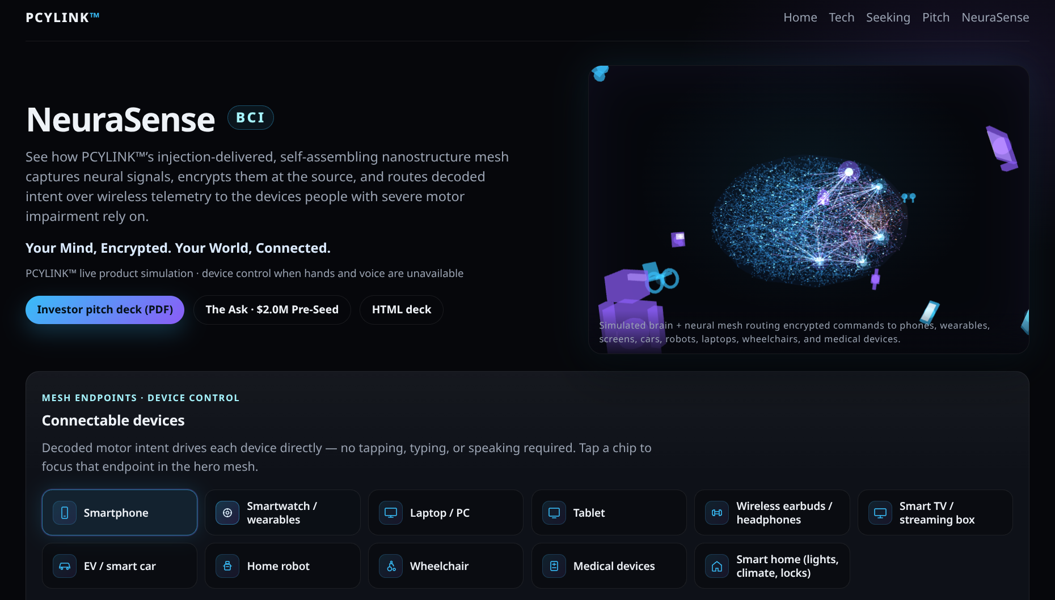Select the Smartwatch / wearables label
1055x600 pixels.
tap(282, 513)
